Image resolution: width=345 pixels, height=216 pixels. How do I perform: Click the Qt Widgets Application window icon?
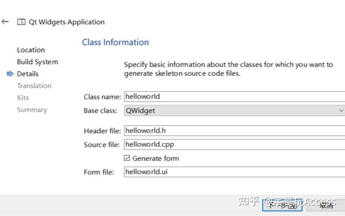point(21,22)
